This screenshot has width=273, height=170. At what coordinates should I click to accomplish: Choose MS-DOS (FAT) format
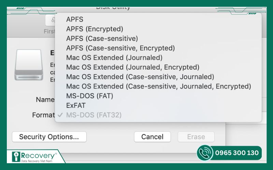(x=158, y=96)
